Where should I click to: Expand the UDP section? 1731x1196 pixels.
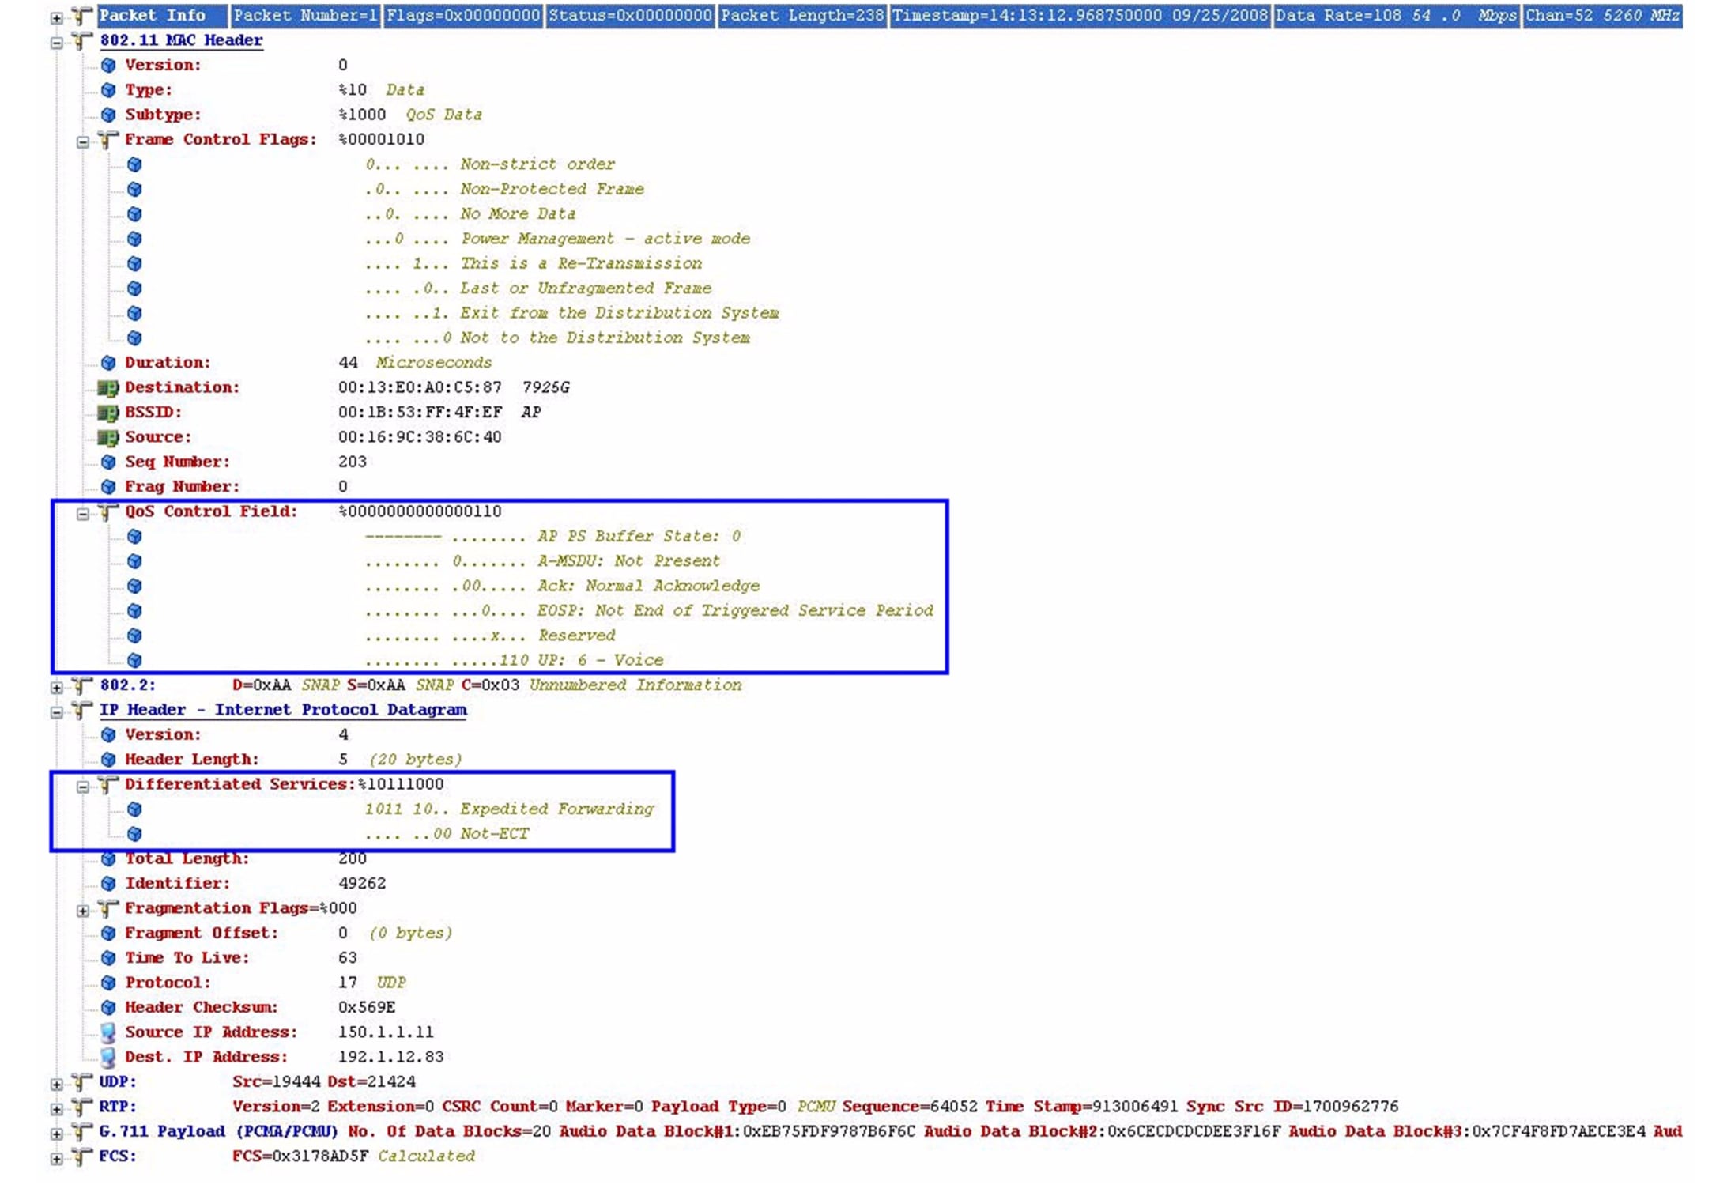point(57,1085)
